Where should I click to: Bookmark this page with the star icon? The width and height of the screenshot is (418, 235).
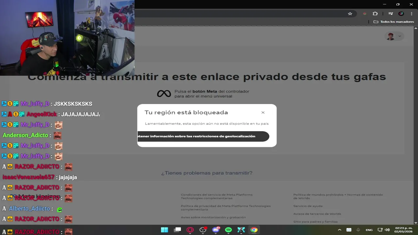click(x=350, y=14)
